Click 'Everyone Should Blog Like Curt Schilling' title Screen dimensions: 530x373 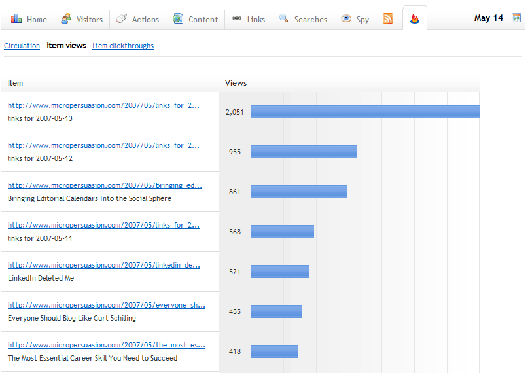[x=72, y=318]
